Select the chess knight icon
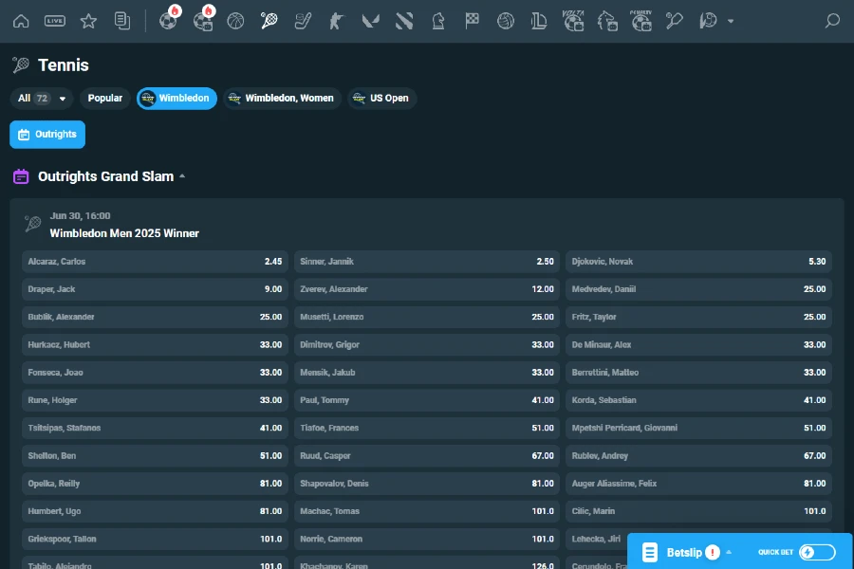Viewport: 854px width, 569px height. [x=437, y=21]
